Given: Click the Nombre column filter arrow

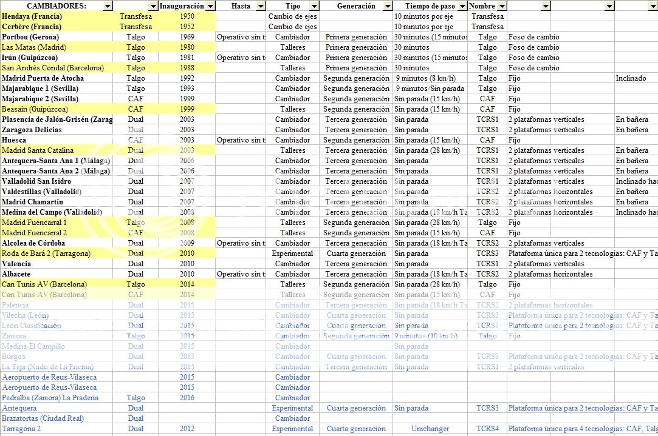Looking at the screenshot, I should click(501, 6).
